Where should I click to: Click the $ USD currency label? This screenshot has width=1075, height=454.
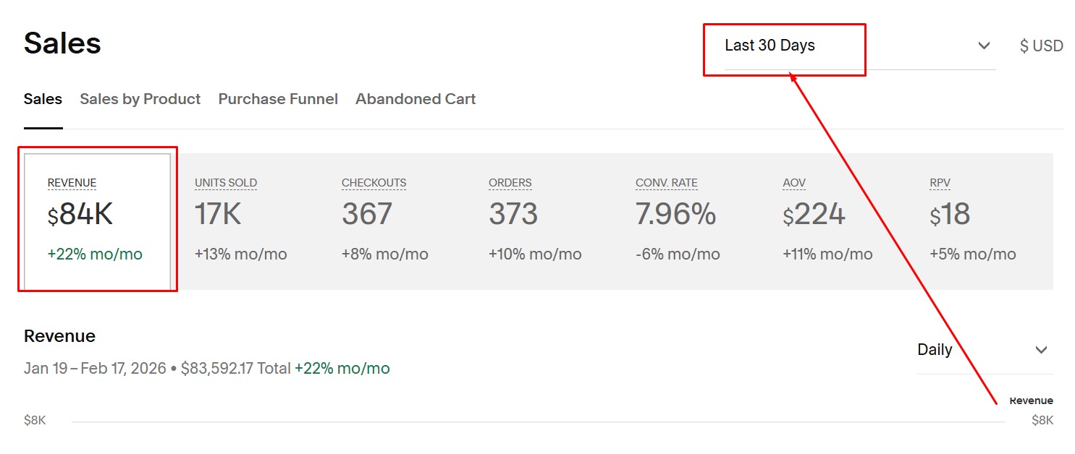coord(1041,46)
